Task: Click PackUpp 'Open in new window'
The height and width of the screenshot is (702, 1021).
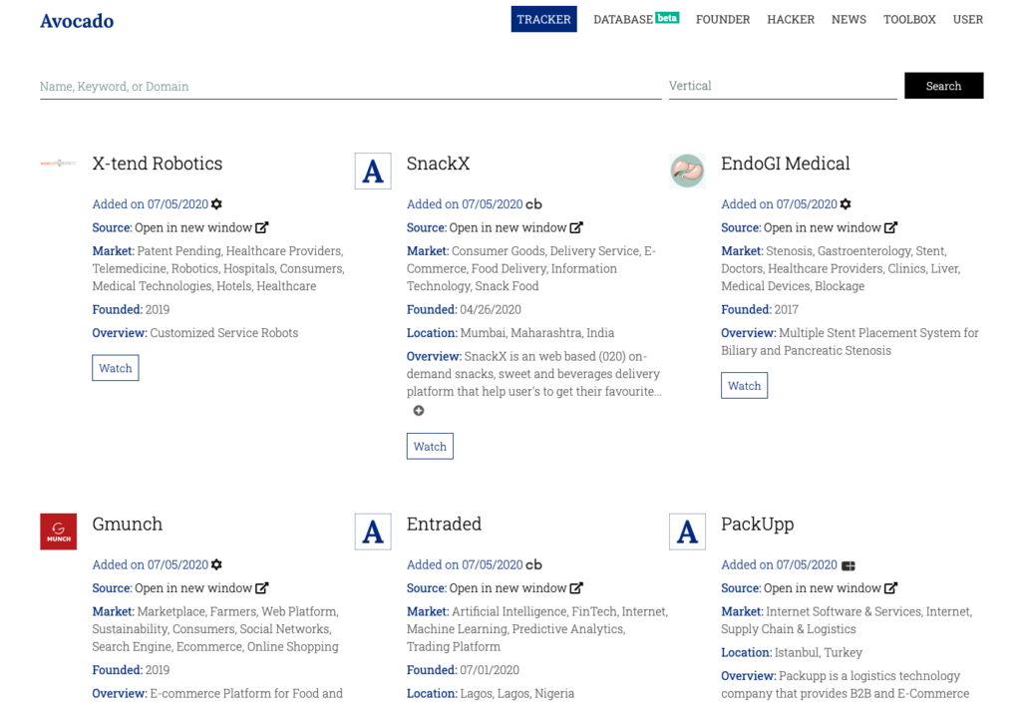Action: [x=823, y=588]
